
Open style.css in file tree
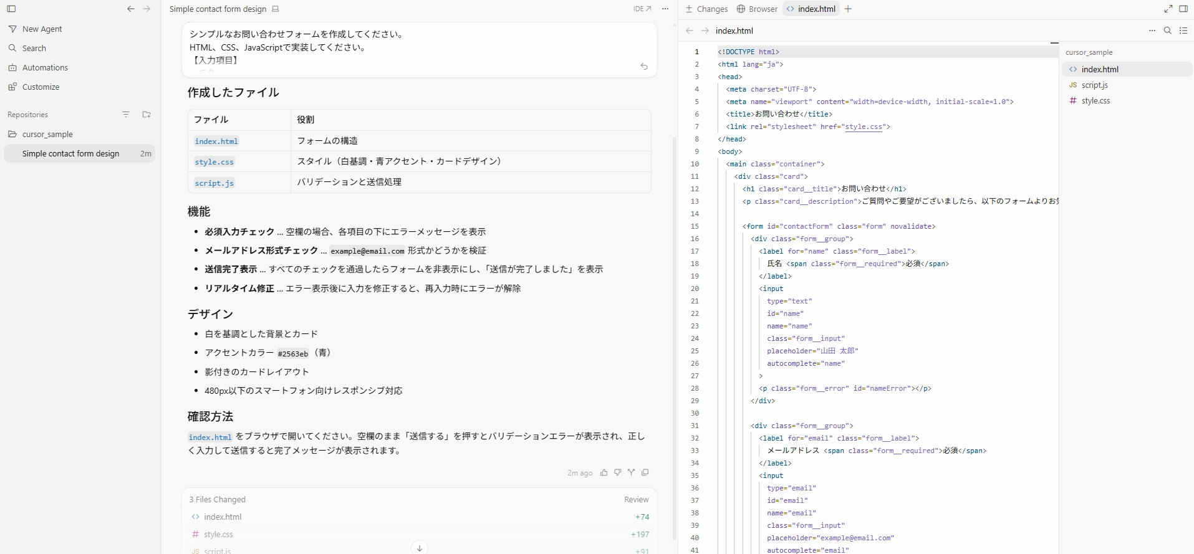1127,100
